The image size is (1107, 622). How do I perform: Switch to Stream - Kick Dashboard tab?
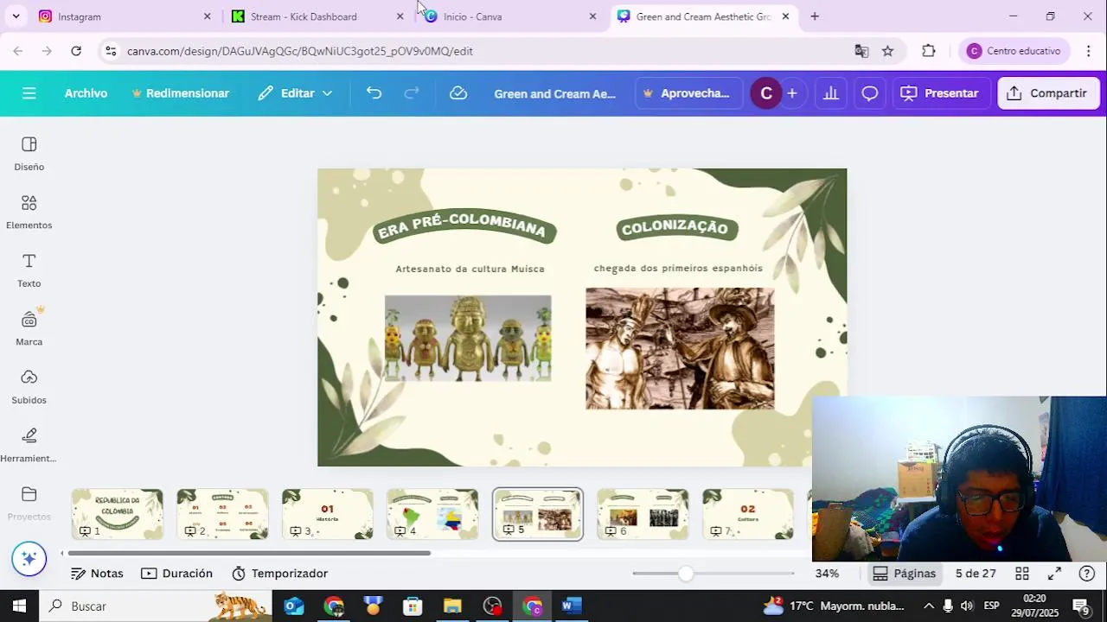[317, 16]
